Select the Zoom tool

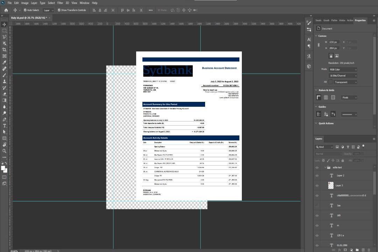4,151
